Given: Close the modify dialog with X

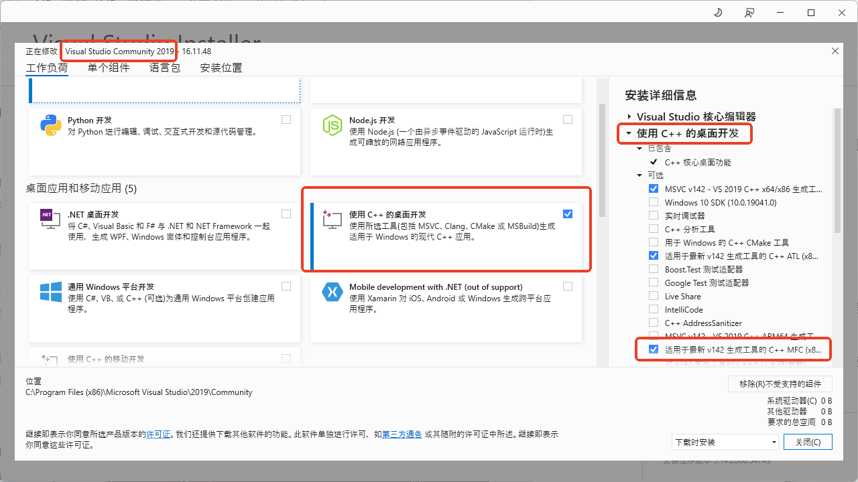Looking at the screenshot, I should 835,51.
